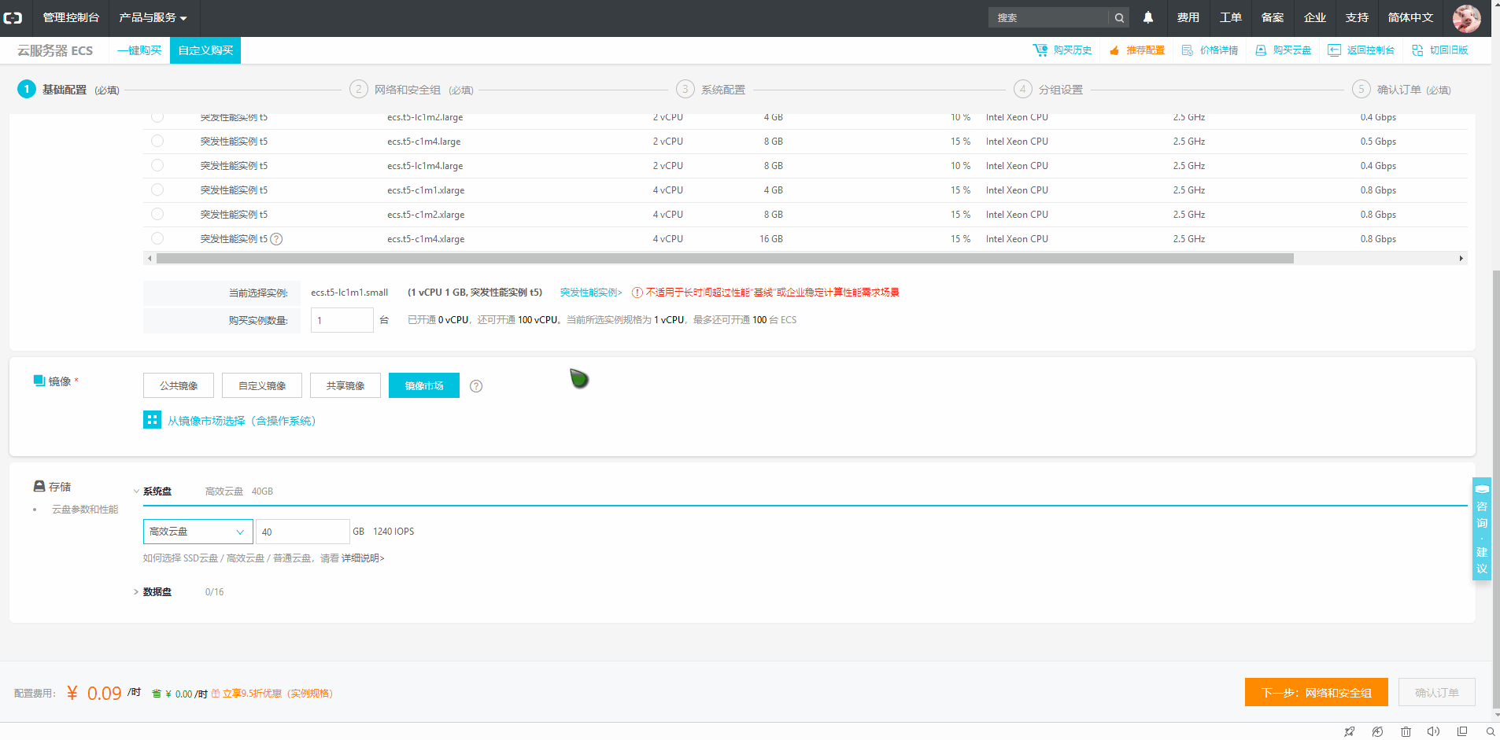Click the 购买历史 shopping cart icon
This screenshot has height=740, width=1500.
1040,50
